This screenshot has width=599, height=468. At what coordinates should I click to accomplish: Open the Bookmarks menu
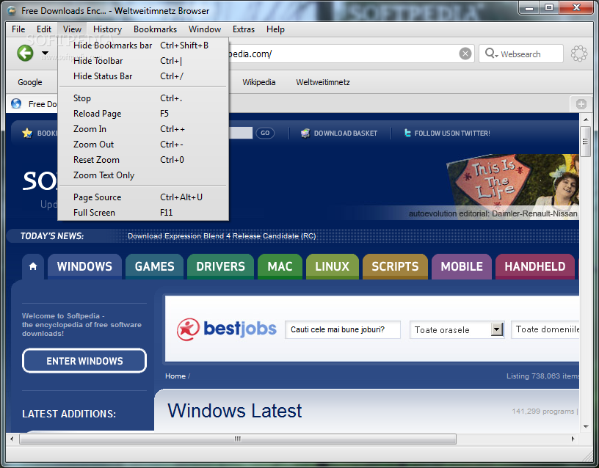pyautogui.click(x=155, y=29)
